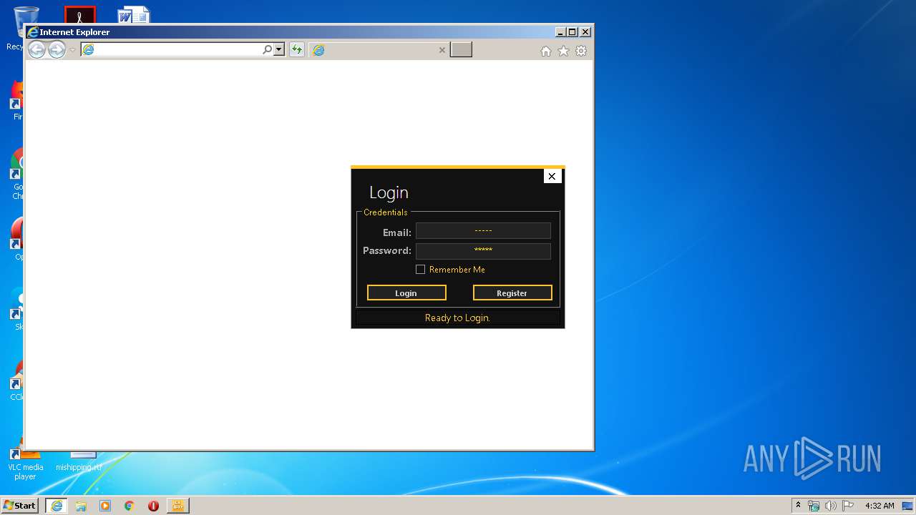Open the Favorites star menu
The height and width of the screenshot is (515, 916).
pyautogui.click(x=563, y=51)
